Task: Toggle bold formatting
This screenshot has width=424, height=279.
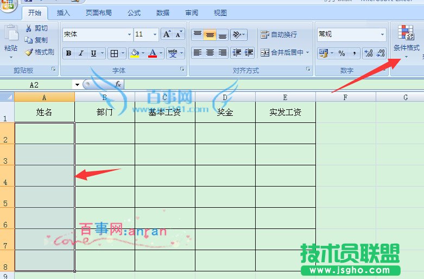Action: 68,53
